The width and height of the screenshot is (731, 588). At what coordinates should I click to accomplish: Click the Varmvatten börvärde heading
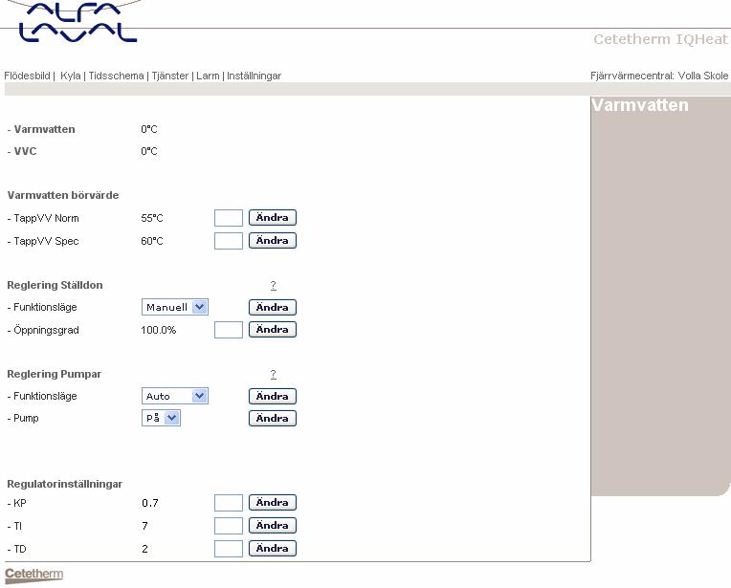tap(63, 195)
